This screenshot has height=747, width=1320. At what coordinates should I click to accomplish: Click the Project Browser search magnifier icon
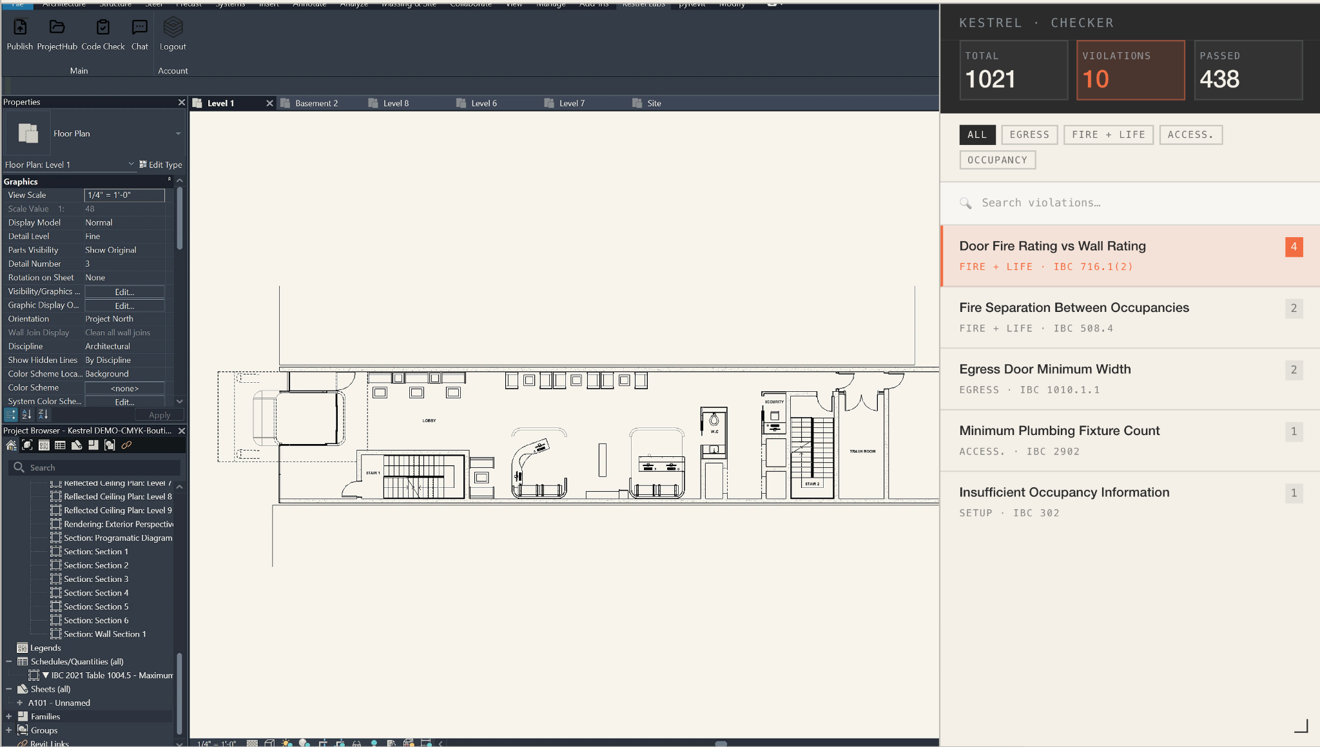coord(19,467)
